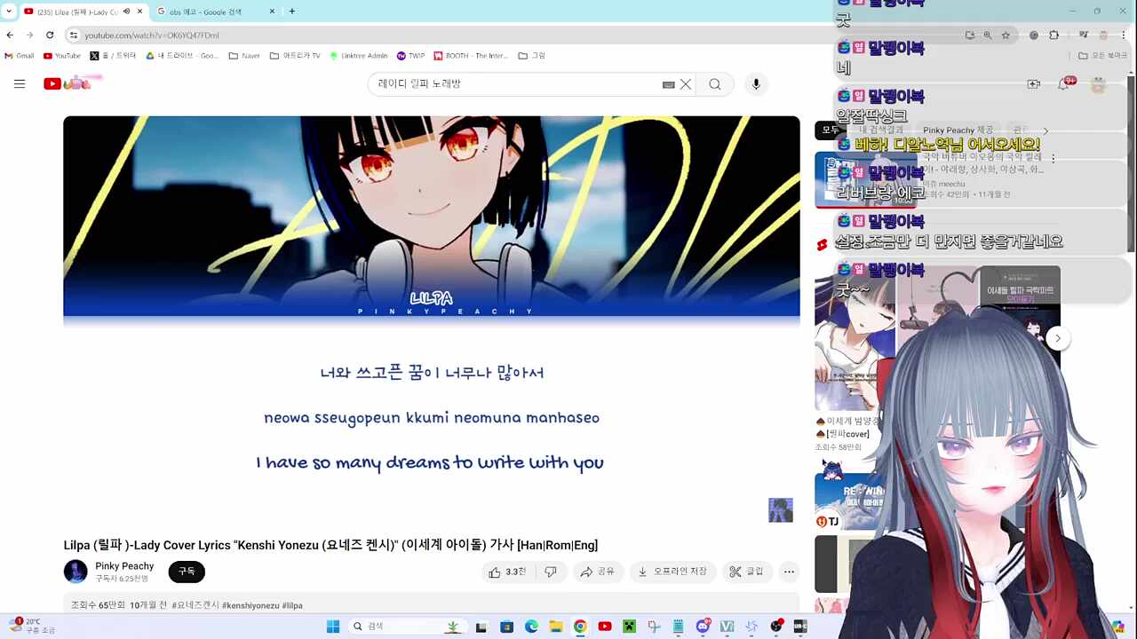This screenshot has width=1137, height=639.
Task: Focus the Chrome address bar URL
Action: tap(151, 35)
